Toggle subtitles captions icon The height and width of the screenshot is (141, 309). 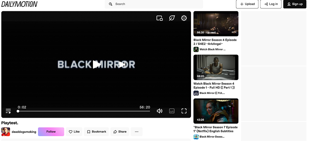tap(172, 111)
